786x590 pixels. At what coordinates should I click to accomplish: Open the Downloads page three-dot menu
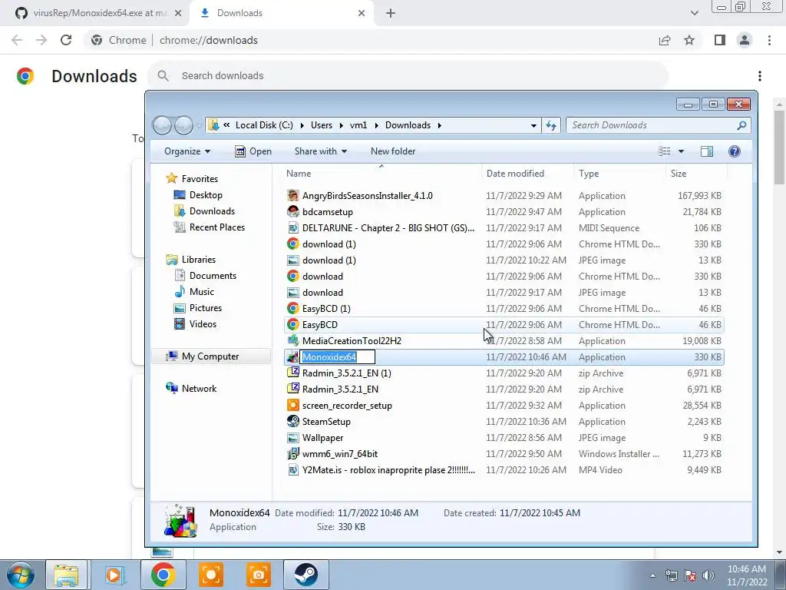pyautogui.click(x=760, y=76)
